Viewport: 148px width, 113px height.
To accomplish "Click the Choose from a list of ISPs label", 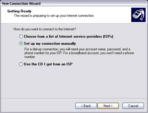I will coord(69,36).
